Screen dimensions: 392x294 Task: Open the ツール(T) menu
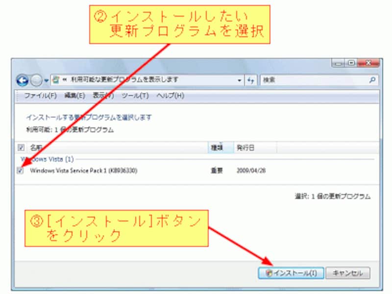pyautogui.click(x=135, y=96)
